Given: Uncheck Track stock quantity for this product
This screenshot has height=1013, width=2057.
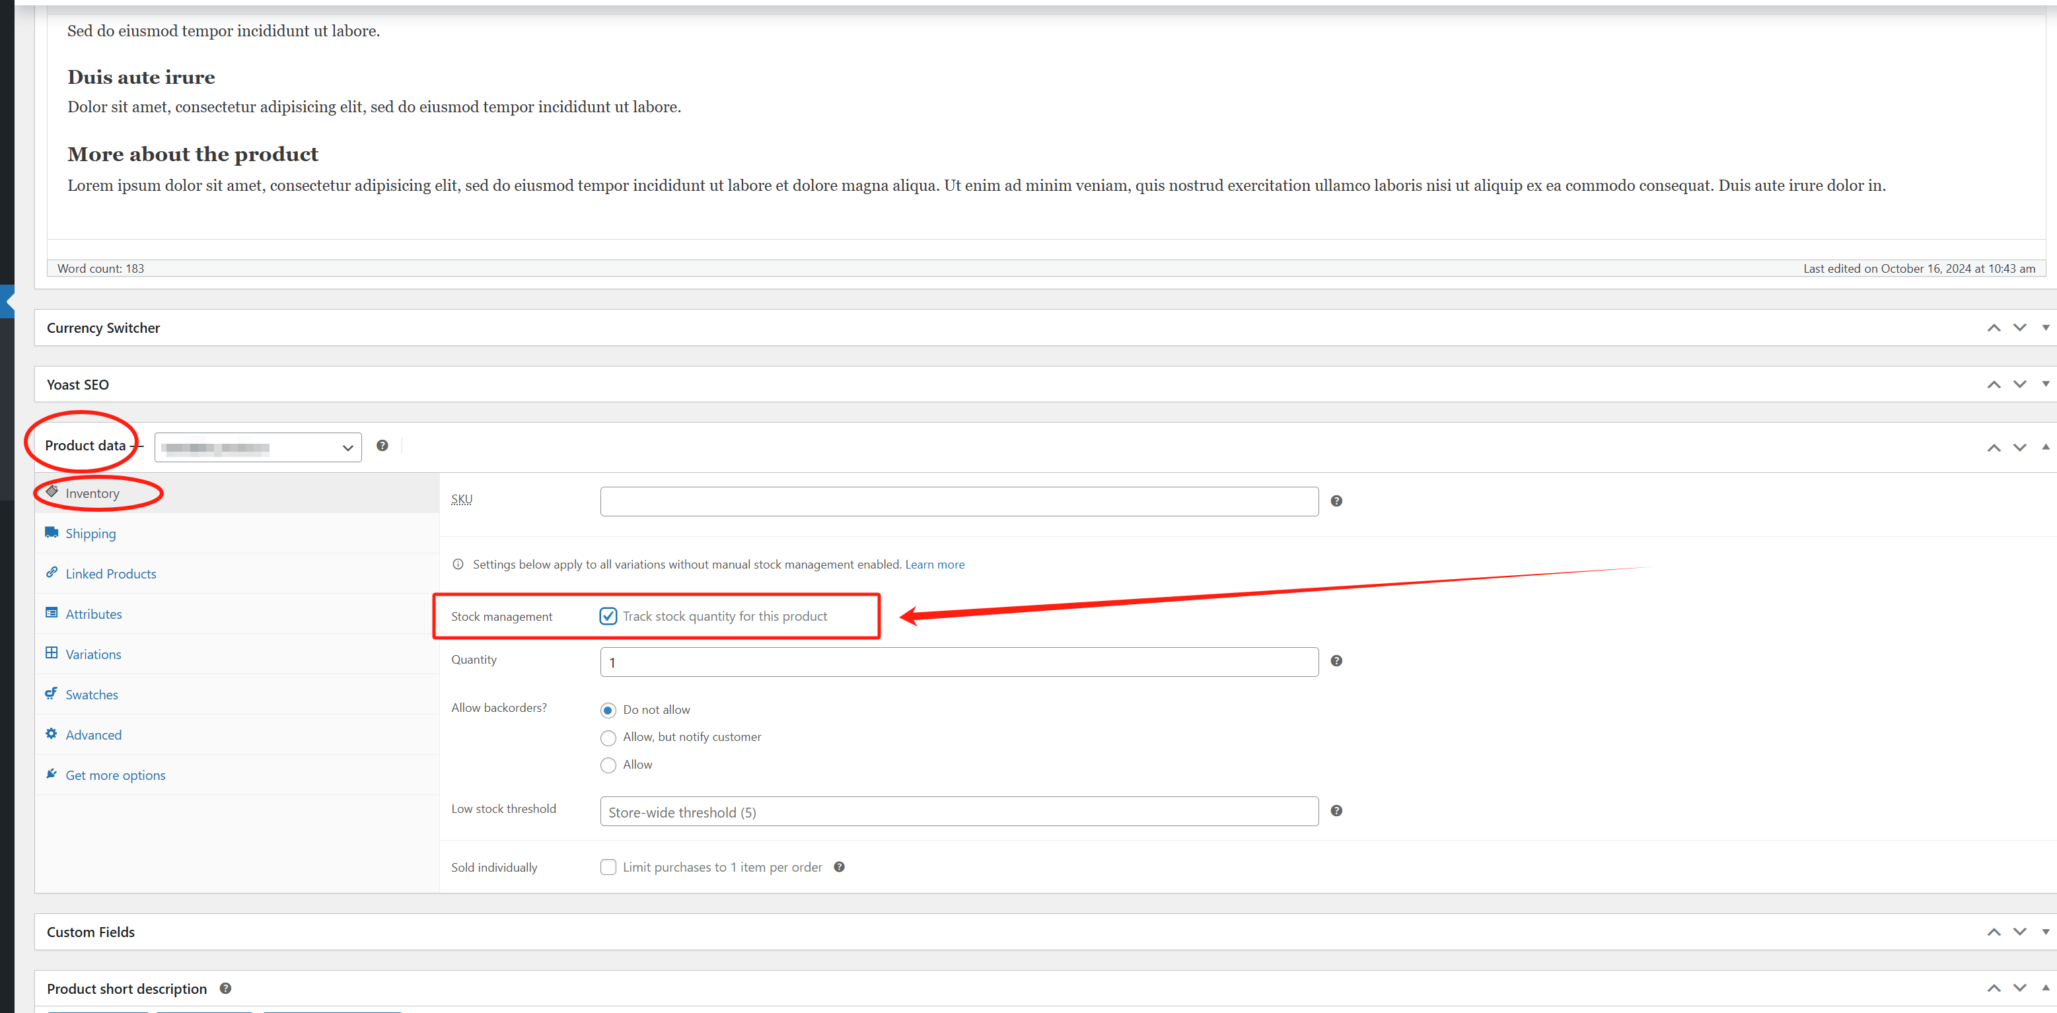Looking at the screenshot, I should (608, 615).
